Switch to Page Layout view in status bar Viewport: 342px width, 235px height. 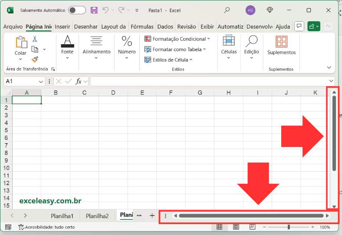[x=236, y=227]
